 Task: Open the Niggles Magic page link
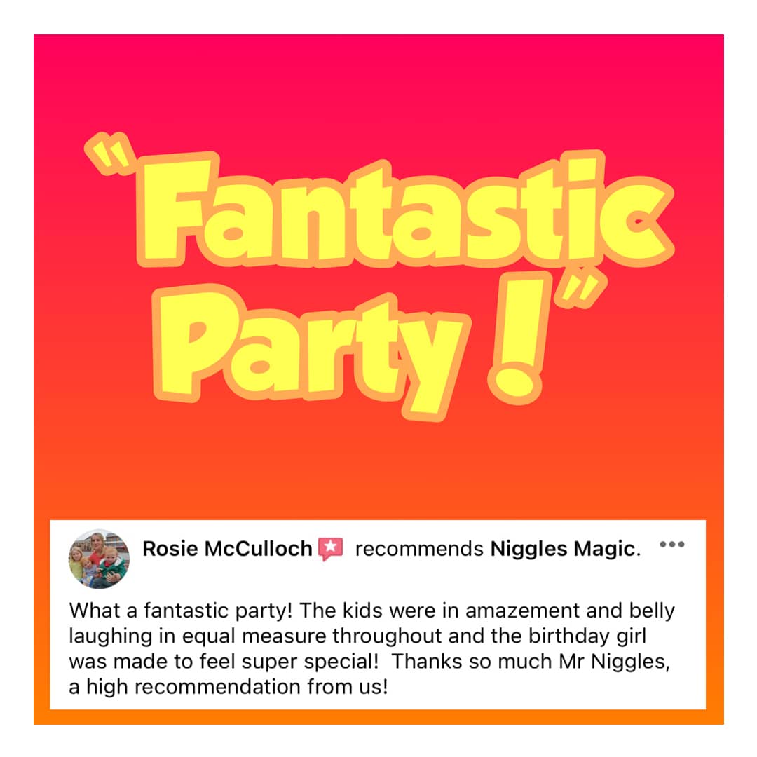562,550
